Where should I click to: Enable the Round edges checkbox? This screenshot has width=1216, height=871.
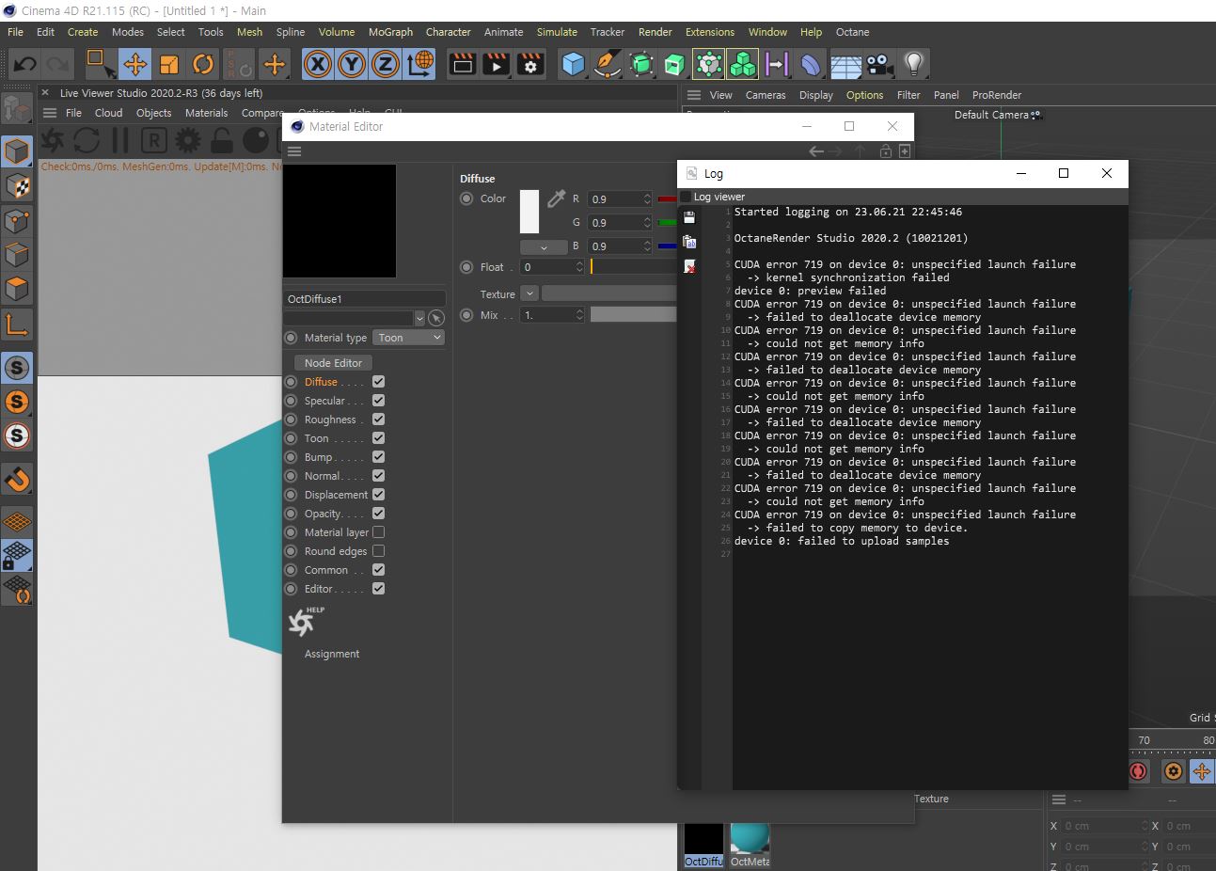click(x=378, y=551)
